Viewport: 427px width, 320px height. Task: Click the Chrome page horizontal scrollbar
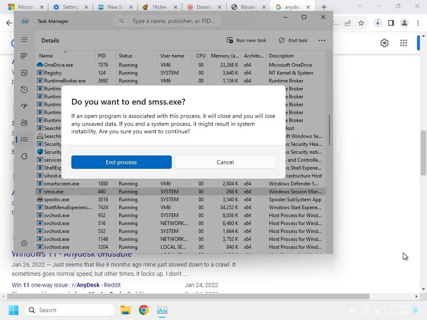(x=188, y=296)
